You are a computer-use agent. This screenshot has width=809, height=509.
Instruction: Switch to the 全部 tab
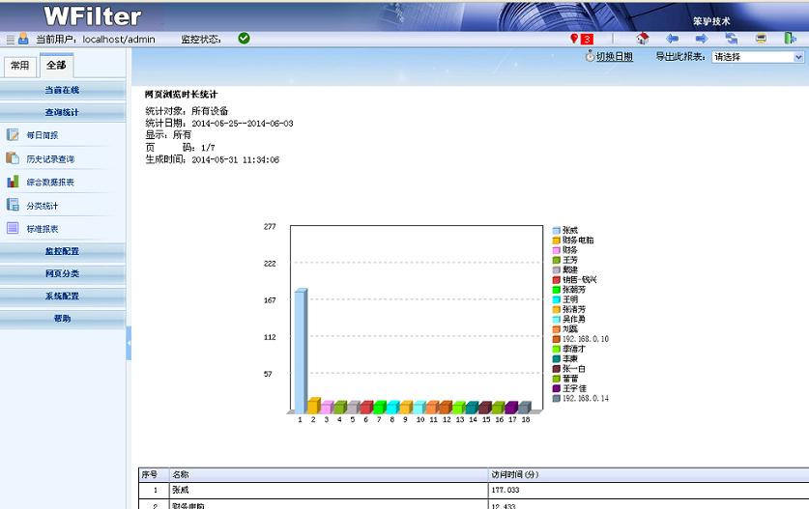tap(56, 66)
